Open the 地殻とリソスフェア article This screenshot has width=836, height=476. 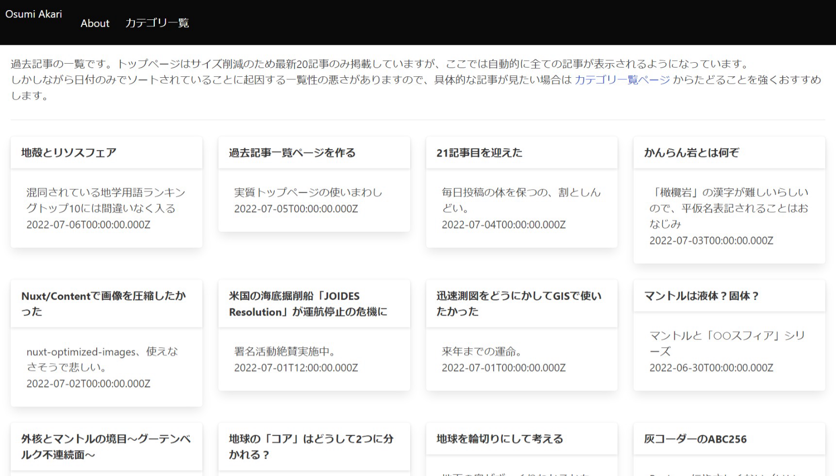(68, 152)
